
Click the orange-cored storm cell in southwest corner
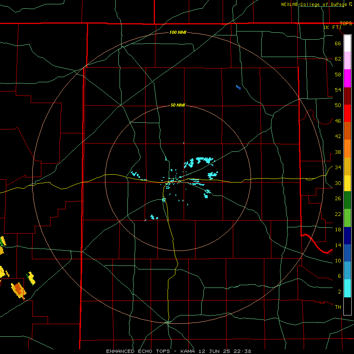(x=18, y=290)
